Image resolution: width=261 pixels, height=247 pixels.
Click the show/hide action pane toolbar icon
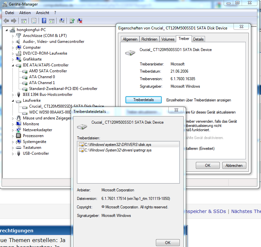pyautogui.click(x=52, y=21)
